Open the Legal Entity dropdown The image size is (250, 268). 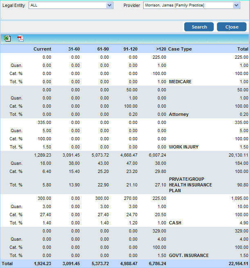(x=109, y=5)
